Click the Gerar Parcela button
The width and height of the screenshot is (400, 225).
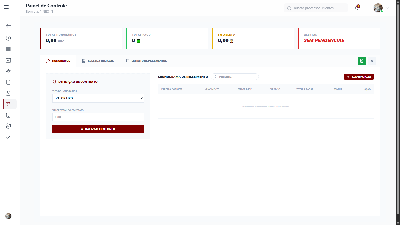pyautogui.click(x=359, y=77)
